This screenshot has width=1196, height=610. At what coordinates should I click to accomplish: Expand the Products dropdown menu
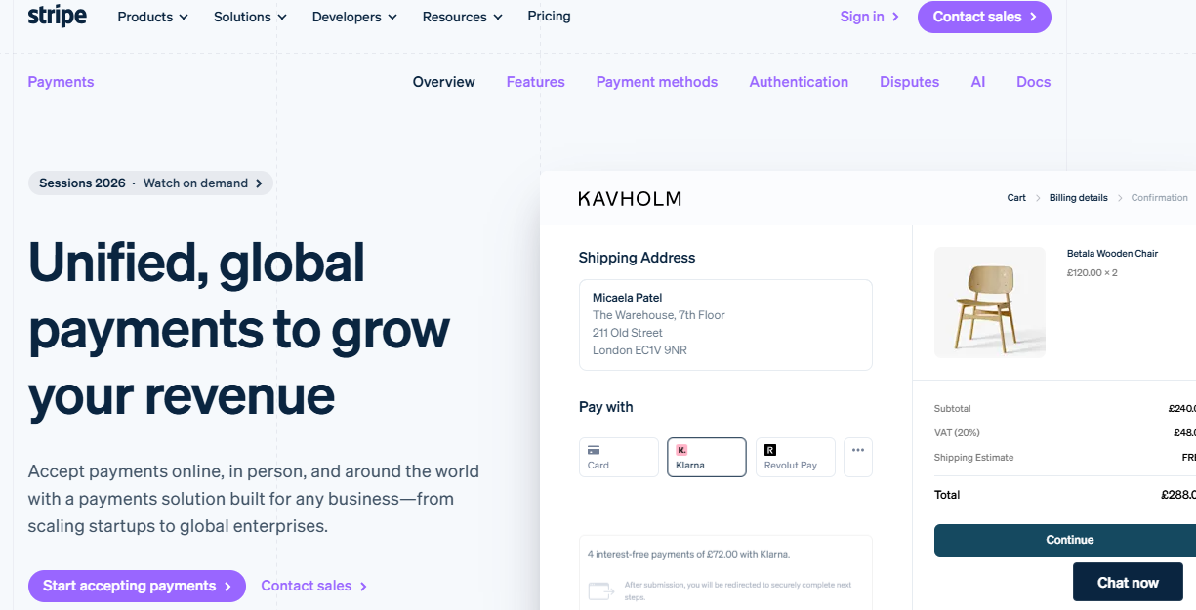[153, 17]
